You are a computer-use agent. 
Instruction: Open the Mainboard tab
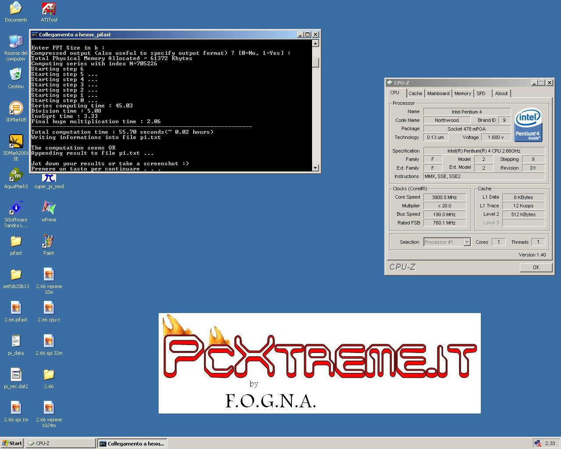coord(438,93)
